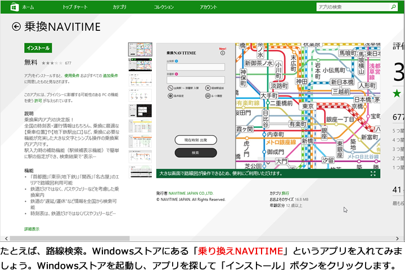Click the scrollbar left arrow

click(6, 239)
